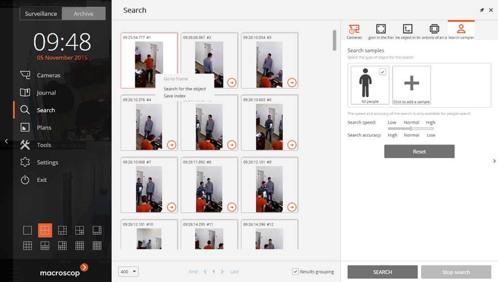The width and height of the screenshot is (498, 282).
Task: Pin the Search panel with the pin icon
Action: coord(482,10)
